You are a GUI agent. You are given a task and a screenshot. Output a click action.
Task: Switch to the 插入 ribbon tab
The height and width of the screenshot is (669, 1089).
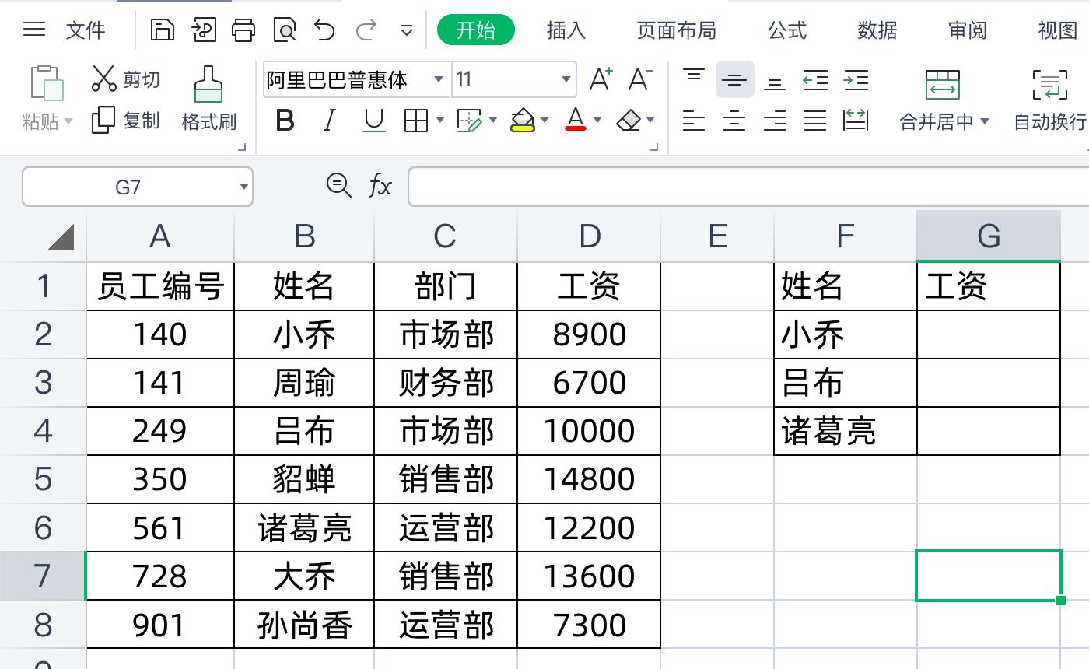coord(565,30)
